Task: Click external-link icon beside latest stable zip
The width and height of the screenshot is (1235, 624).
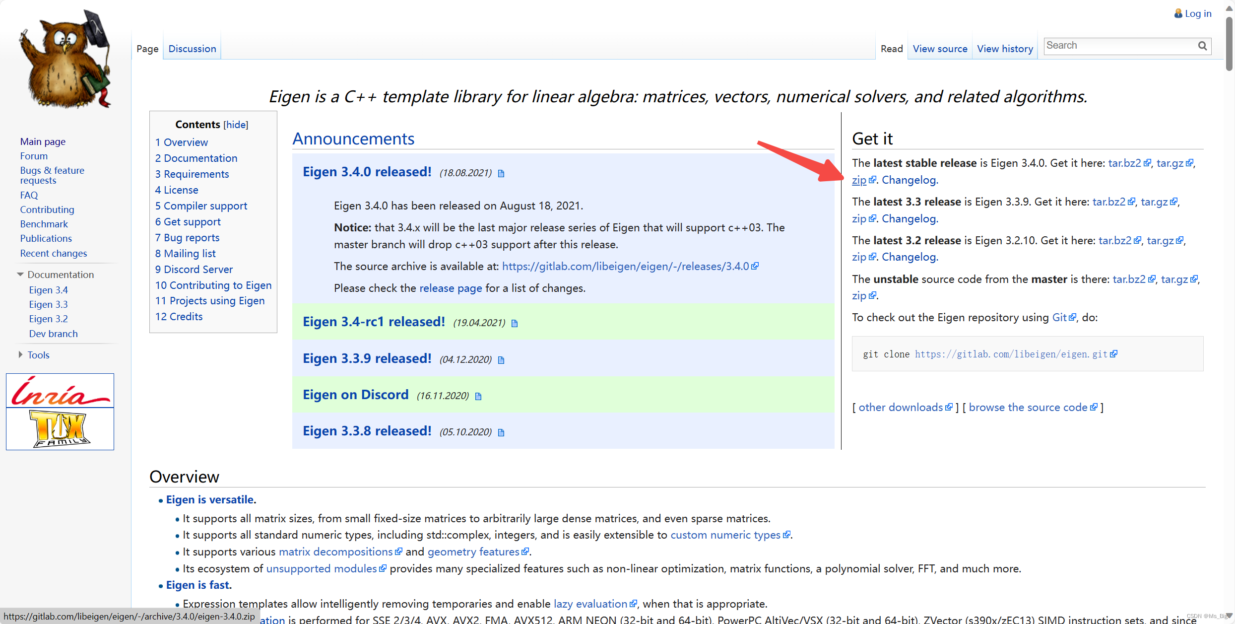Action: 873,179
